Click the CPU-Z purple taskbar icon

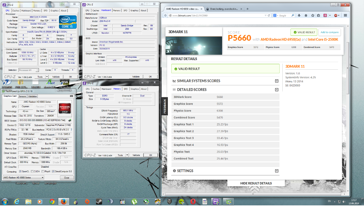(x=216, y=202)
